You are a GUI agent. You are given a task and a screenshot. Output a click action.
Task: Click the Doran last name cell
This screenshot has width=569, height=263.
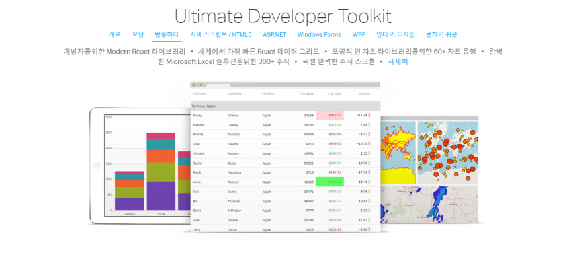(232, 229)
